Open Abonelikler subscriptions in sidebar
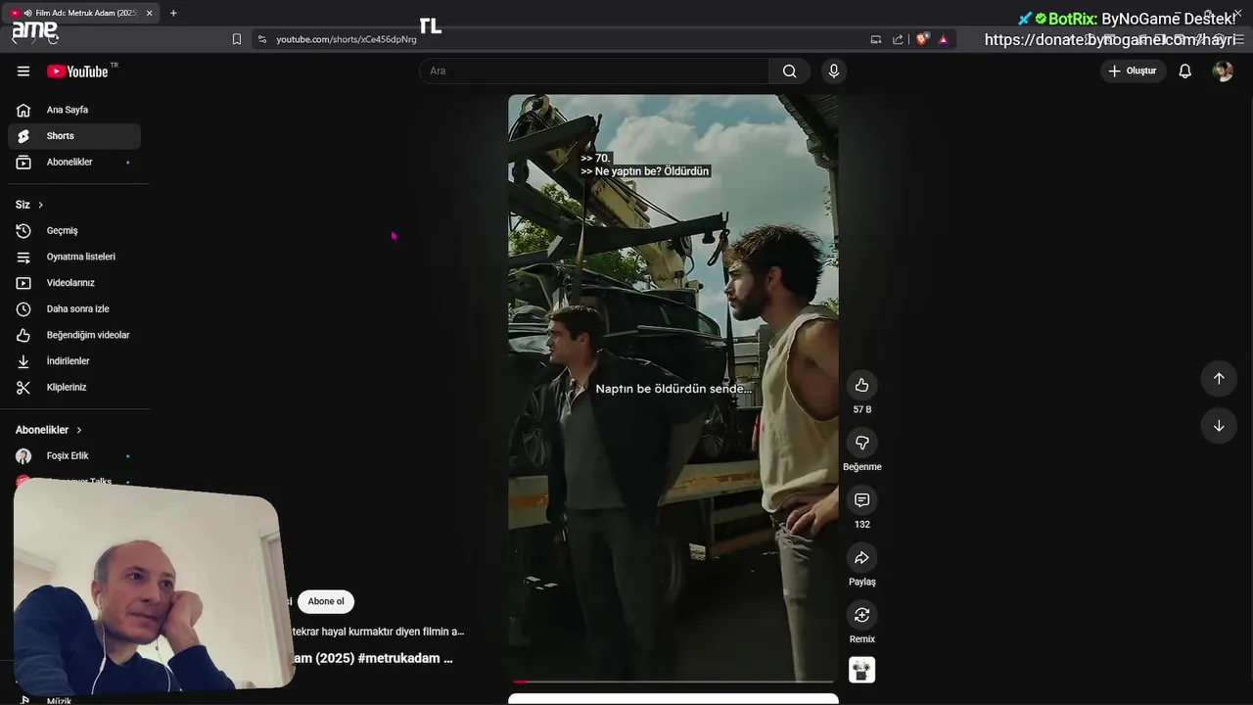This screenshot has width=1253, height=705. coord(74,162)
